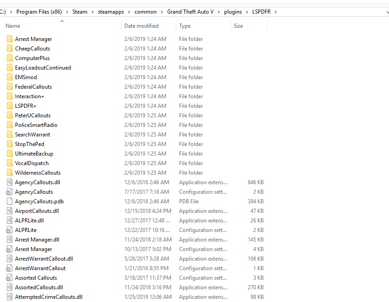
Task: Click the ArrestWarrantCallout.dll file icon
Action: tap(10, 258)
